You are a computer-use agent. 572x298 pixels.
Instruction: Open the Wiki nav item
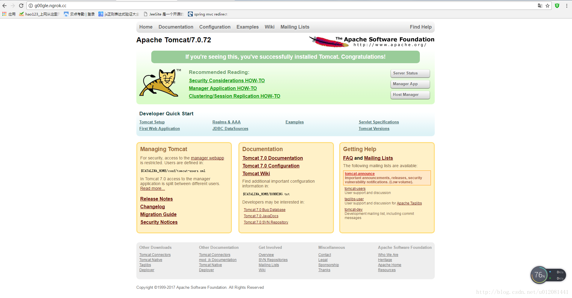pyautogui.click(x=269, y=27)
